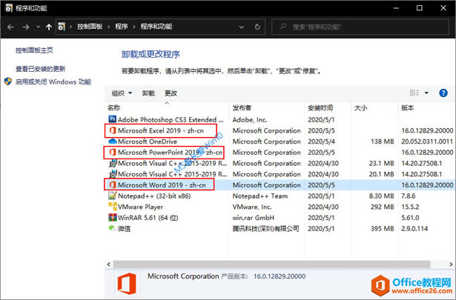Click large Office logo in details pane
This screenshot has height=300, width=456.
(127, 284)
